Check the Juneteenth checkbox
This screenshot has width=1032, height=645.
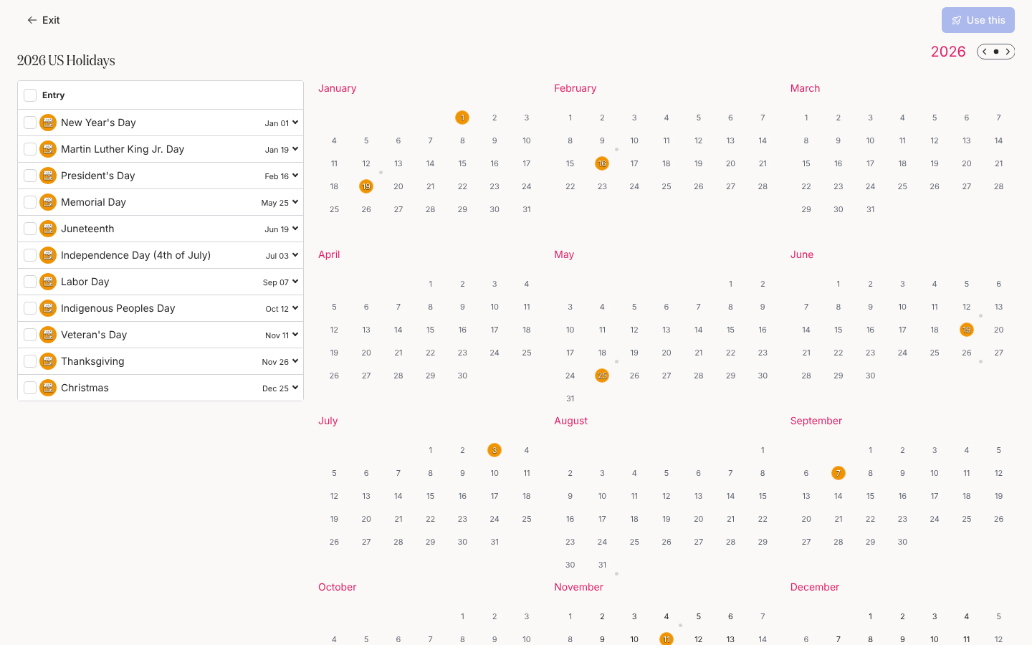(30, 229)
